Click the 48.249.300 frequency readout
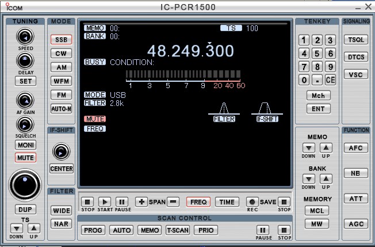Screen dimensions: 375x247 (x=190, y=51)
